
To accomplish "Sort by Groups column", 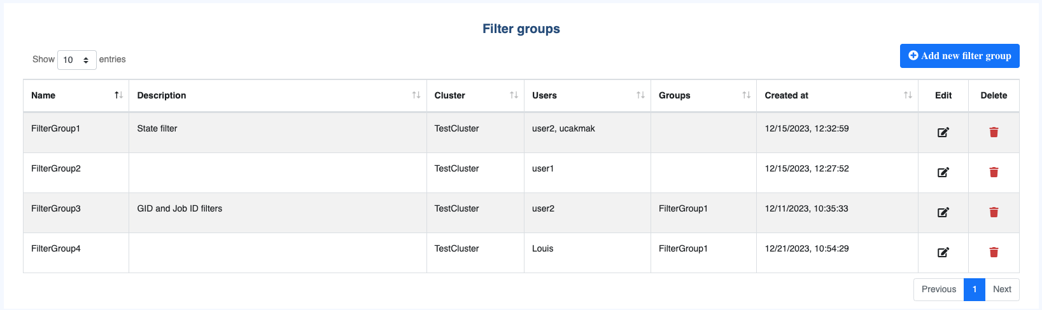I will (x=703, y=95).
